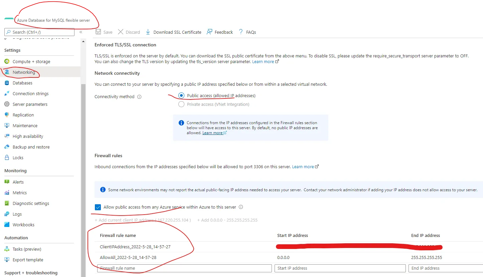
Task: Click the End IP address input field
Action: pyautogui.click(x=446, y=268)
